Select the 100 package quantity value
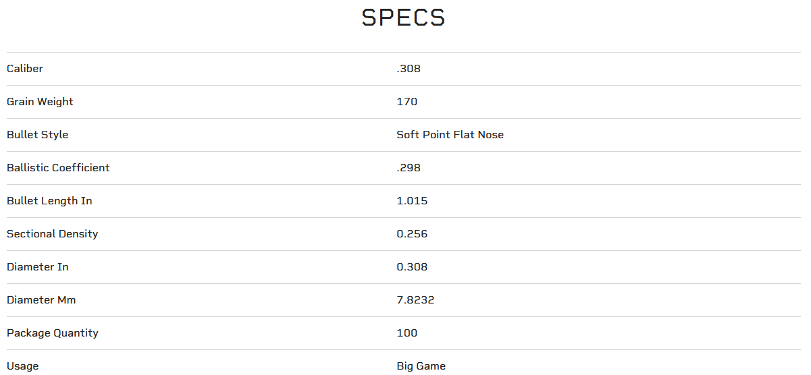This screenshot has height=375, width=811. point(407,333)
